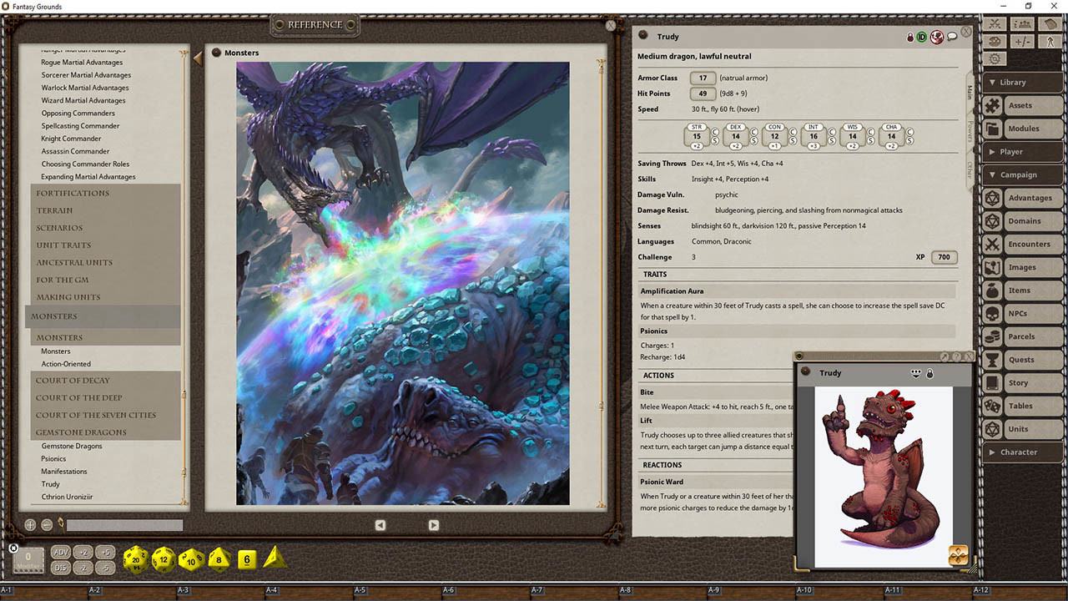Roll the yellow d20 die
The width and height of the screenshot is (1068, 601).
(x=136, y=559)
